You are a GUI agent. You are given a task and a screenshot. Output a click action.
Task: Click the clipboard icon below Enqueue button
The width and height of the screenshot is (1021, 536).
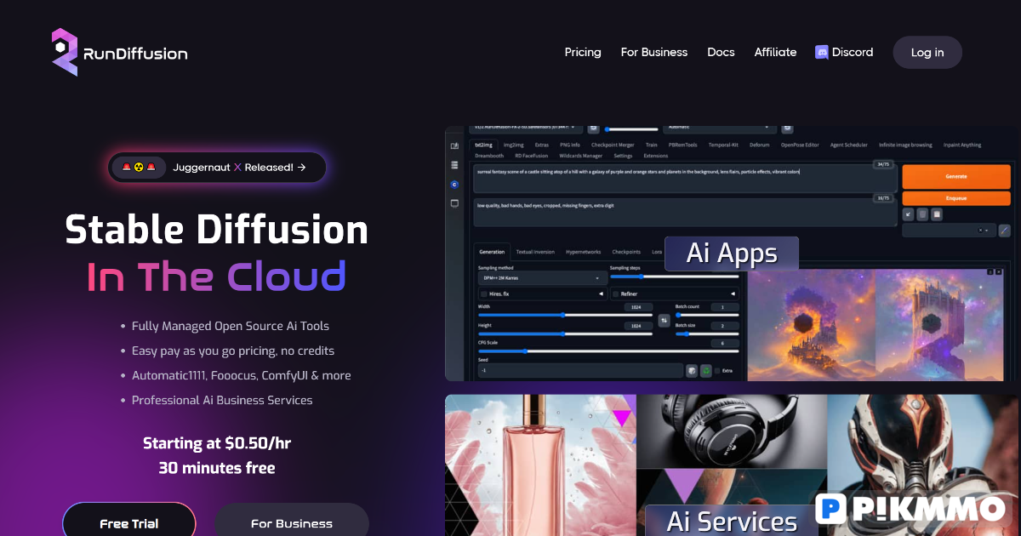pyautogui.click(x=937, y=214)
